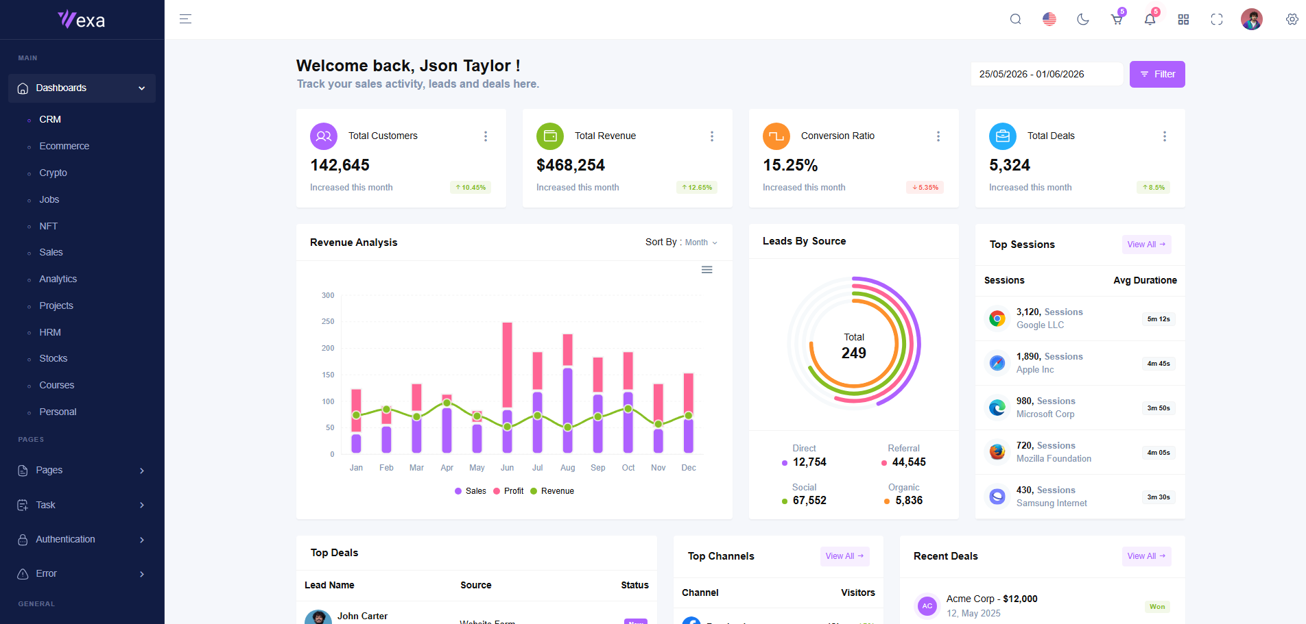Click the Total Revenue wallet icon
Screen dimensions: 1306x624
pyautogui.click(x=550, y=136)
